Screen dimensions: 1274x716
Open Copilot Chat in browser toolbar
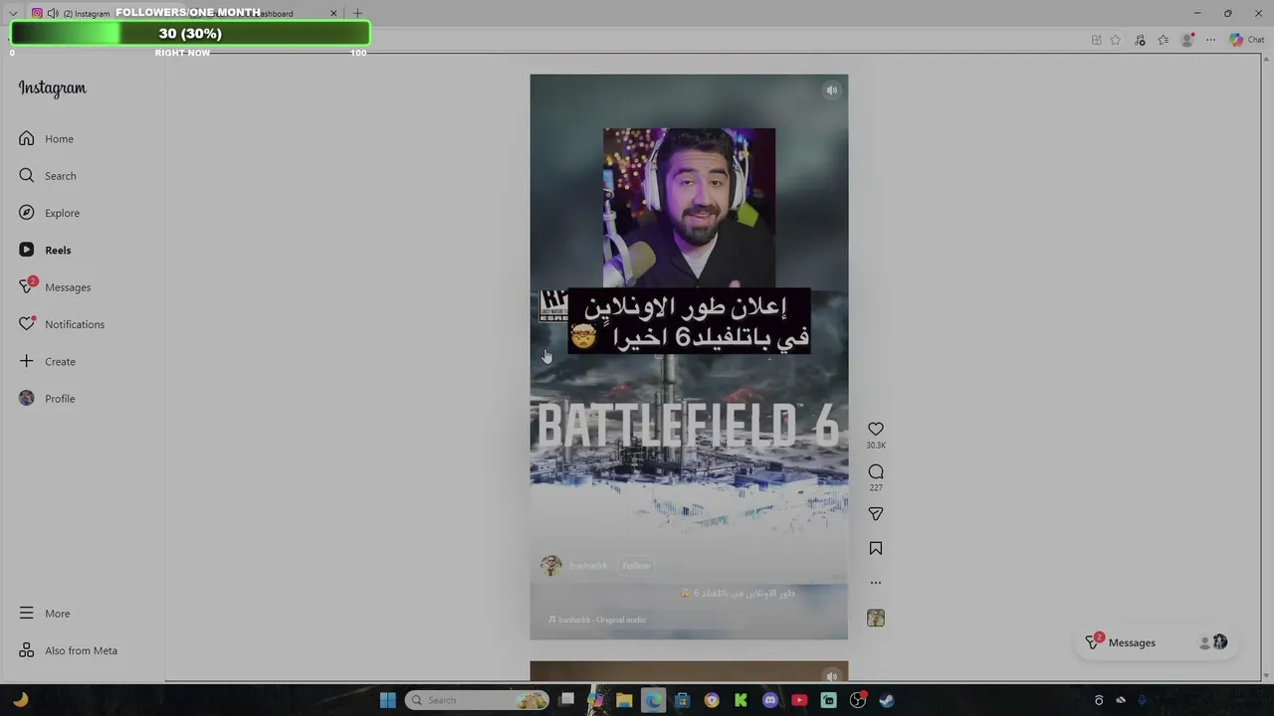(1246, 40)
